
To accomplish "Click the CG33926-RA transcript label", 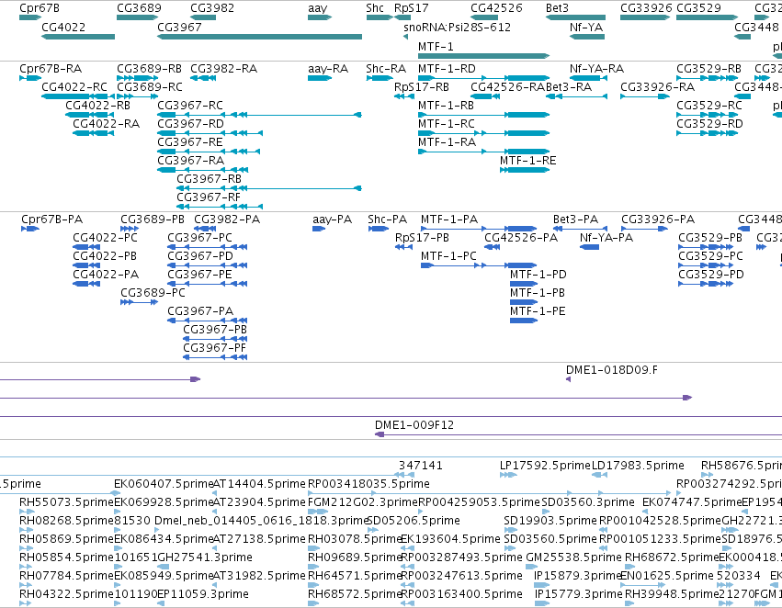I will [x=657, y=86].
